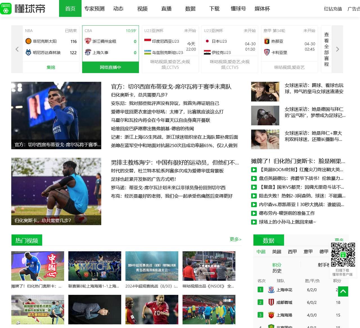Open the 媒体杯 navigation item
The height and width of the screenshot is (328, 360).
[262, 9]
